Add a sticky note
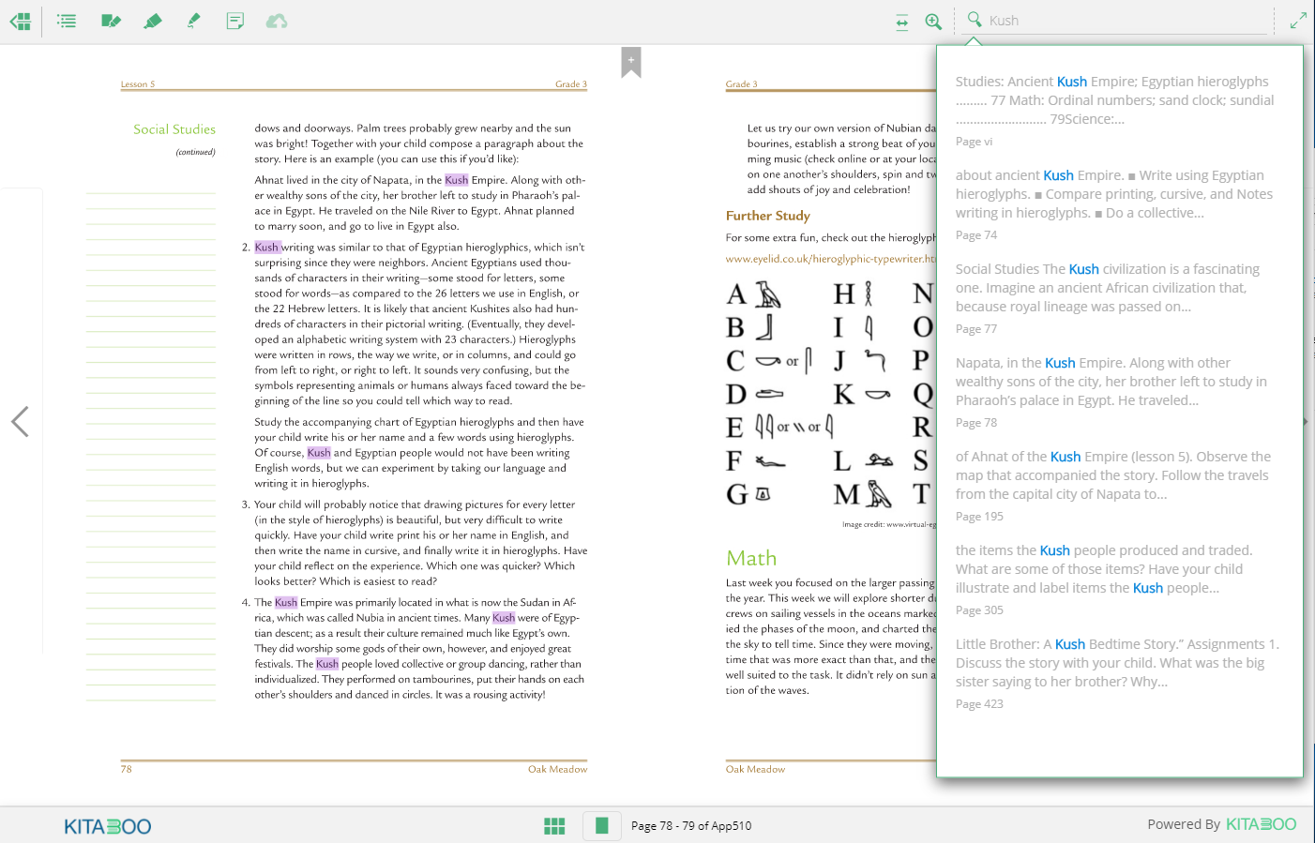 click(235, 21)
